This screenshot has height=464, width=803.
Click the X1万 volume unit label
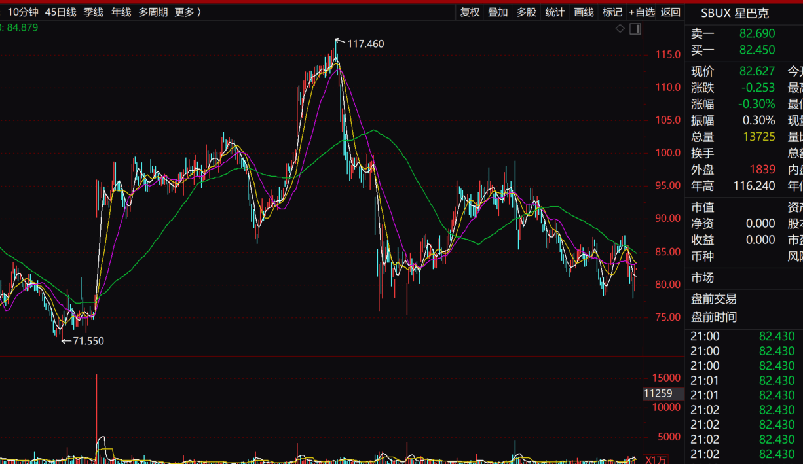click(658, 459)
